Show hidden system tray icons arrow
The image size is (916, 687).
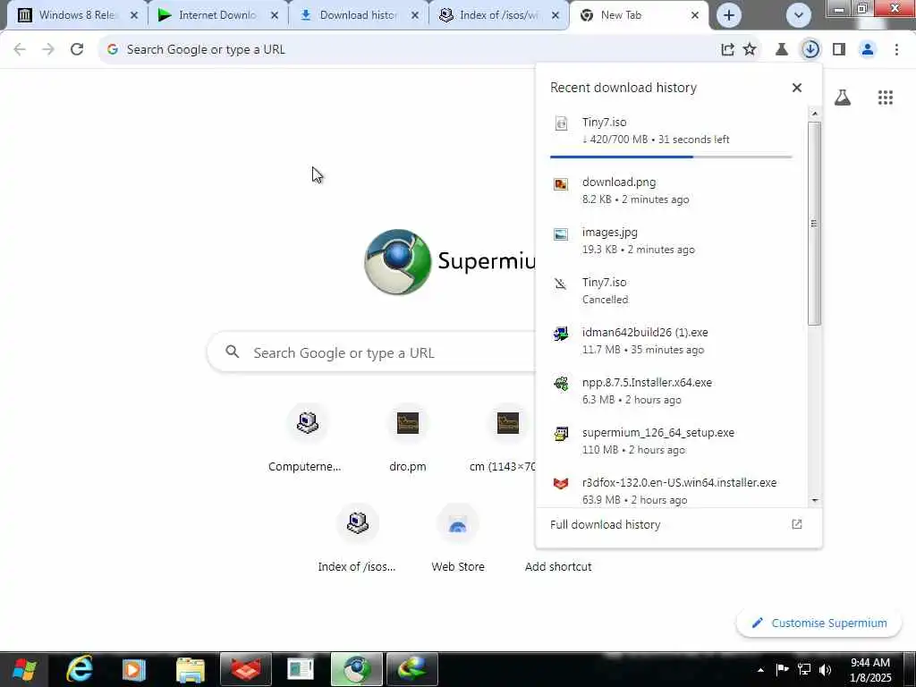(x=760, y=669)
